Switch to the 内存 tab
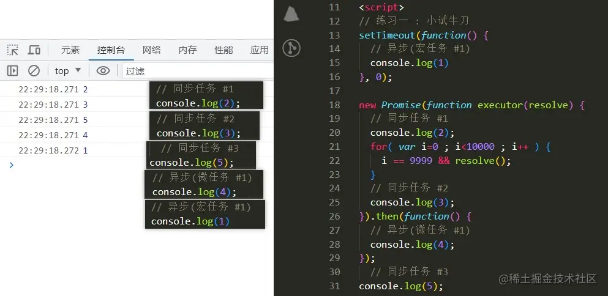The image size is (608, 296). (x=188, y=50)
